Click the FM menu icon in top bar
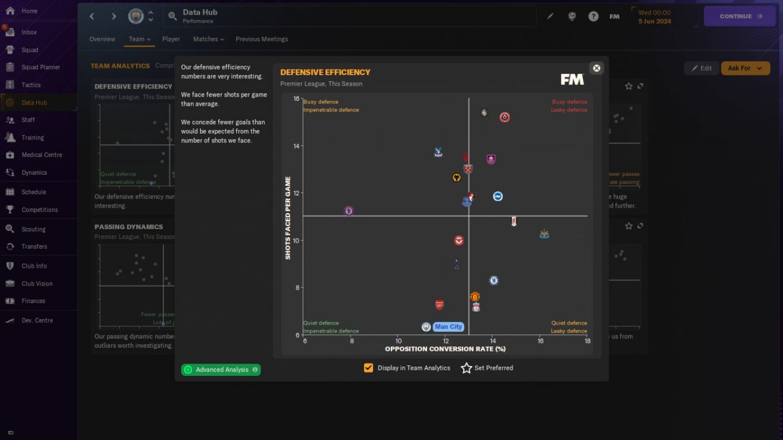This screenshot has height=440, width=783. coord(615,16)
